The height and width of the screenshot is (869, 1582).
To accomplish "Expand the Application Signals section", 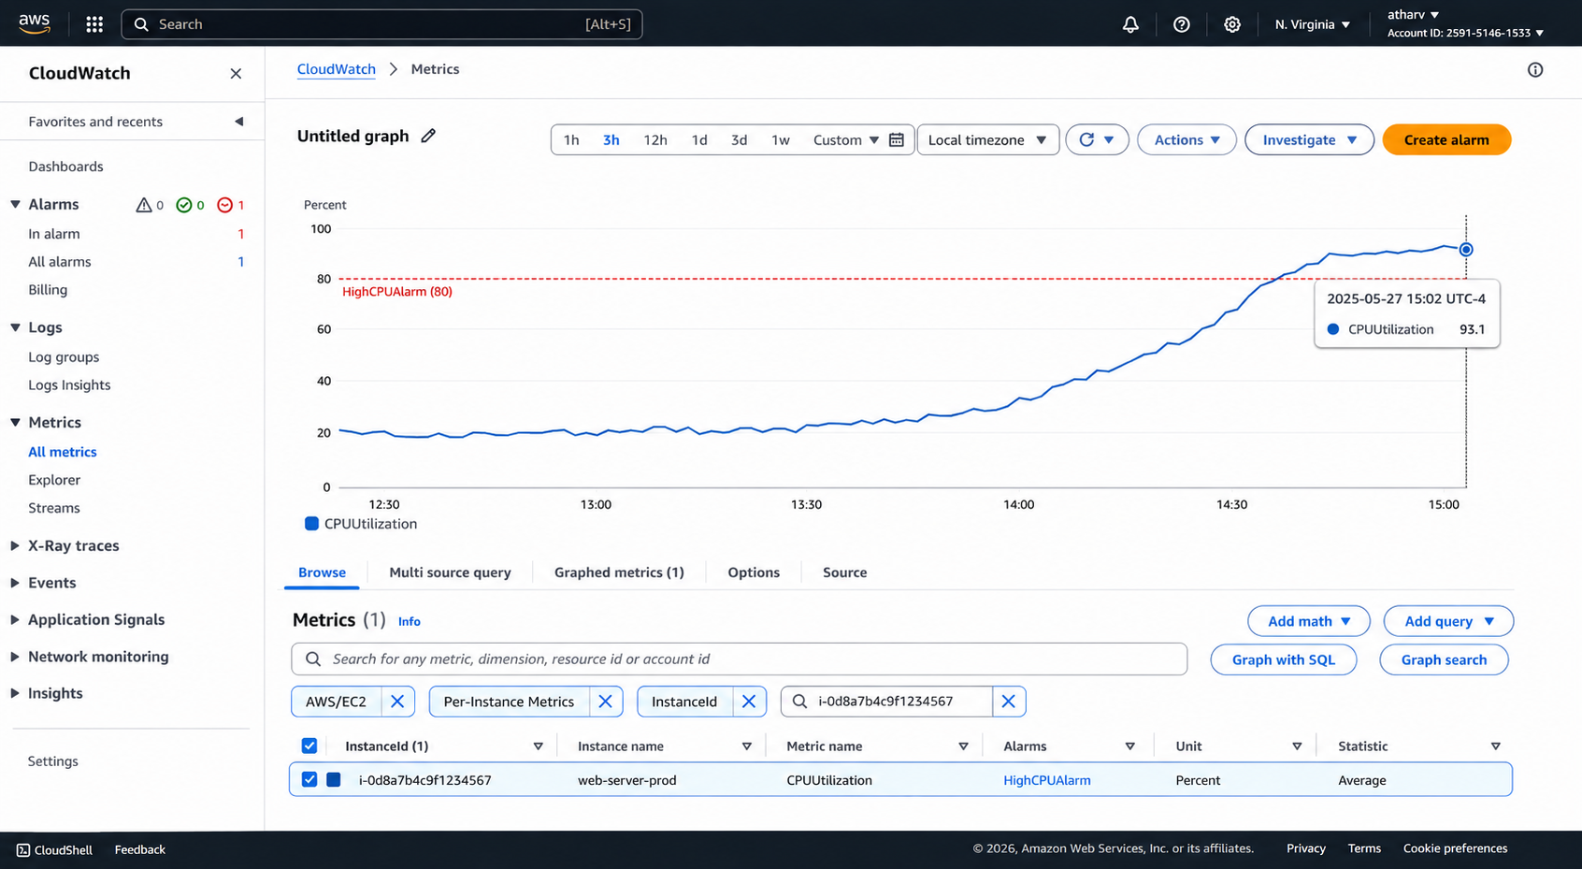I will click(x=15, y=619).
